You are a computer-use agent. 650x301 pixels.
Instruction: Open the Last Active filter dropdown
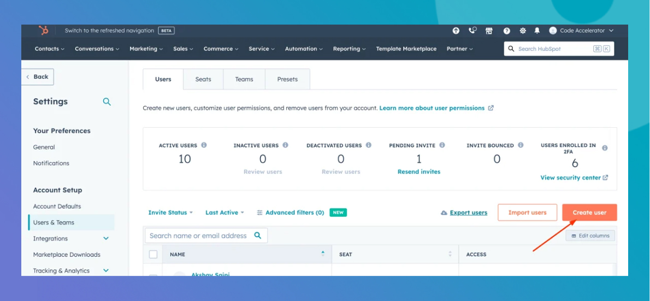click(x=224, y=213)
